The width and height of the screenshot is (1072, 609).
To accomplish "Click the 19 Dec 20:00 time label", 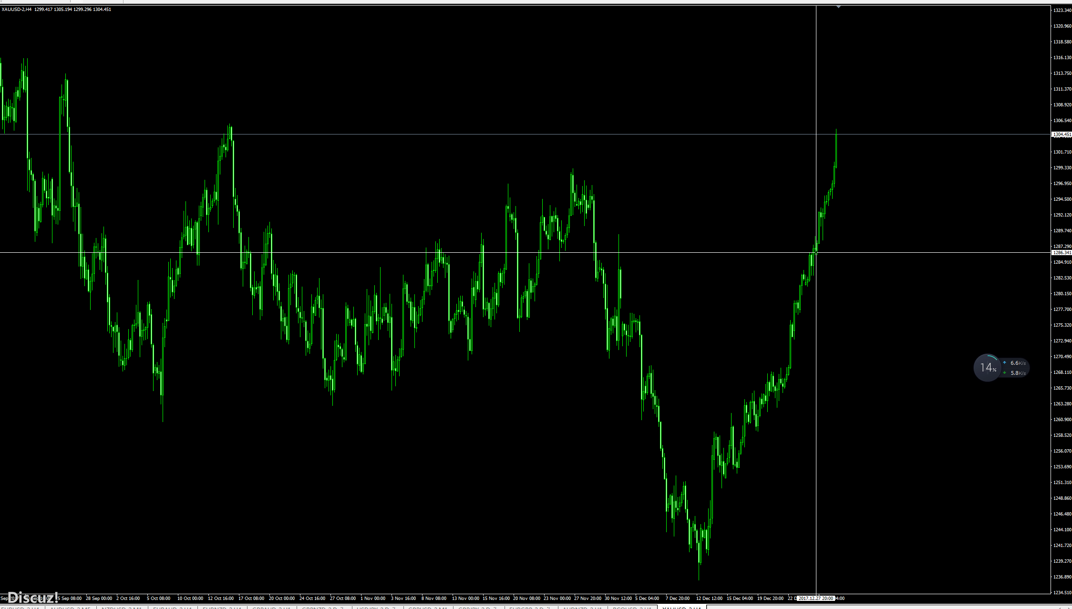I will tap(770, 598).
